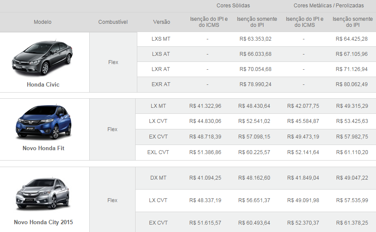Click price R$ 41.849,04
This screenshot has width=376, height=232.
[x=303, y=178]
